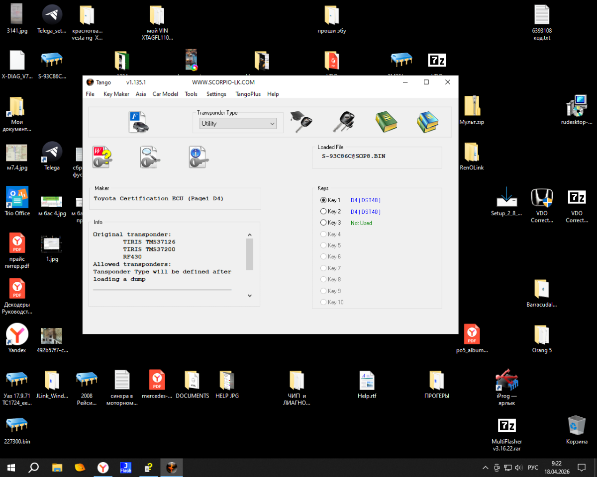Screen dimensions: 597x477
Task: Click the car file icon in the toolbar
Action: 139,122
